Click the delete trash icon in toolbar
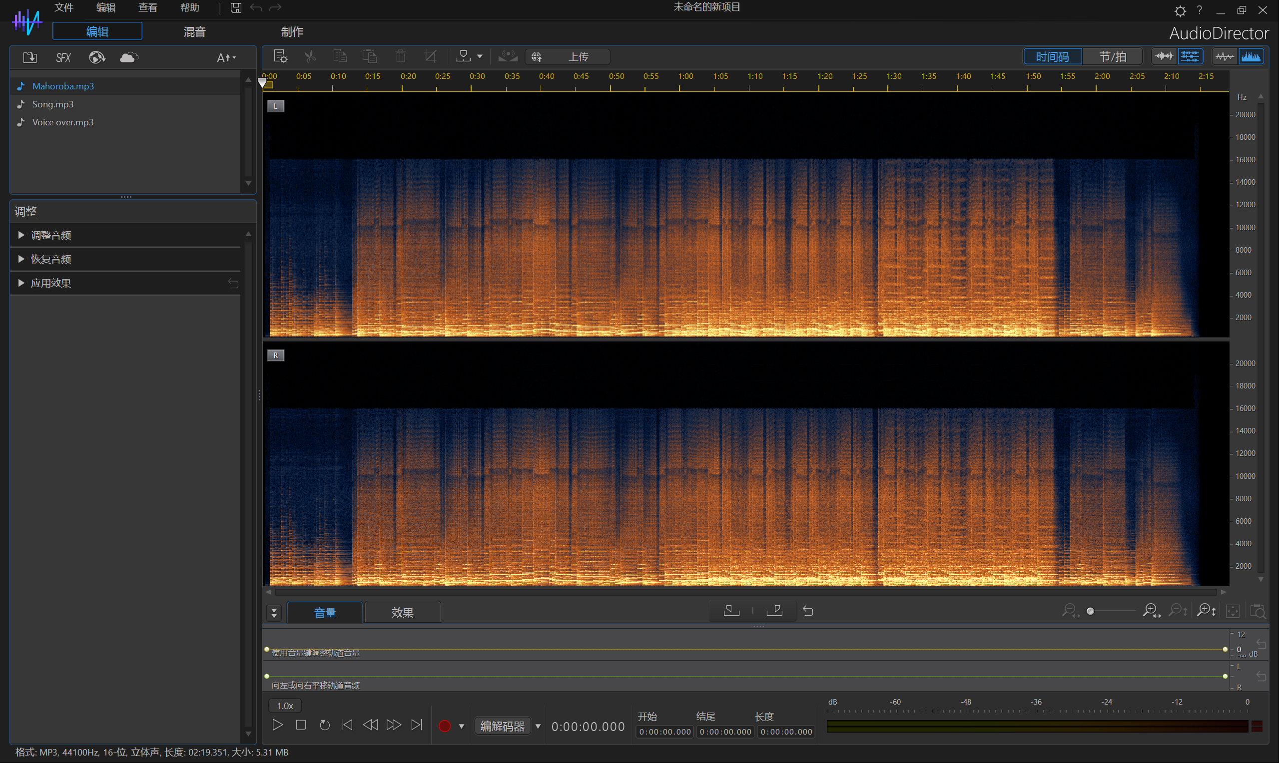The image size is (1279, 763). 401,56
